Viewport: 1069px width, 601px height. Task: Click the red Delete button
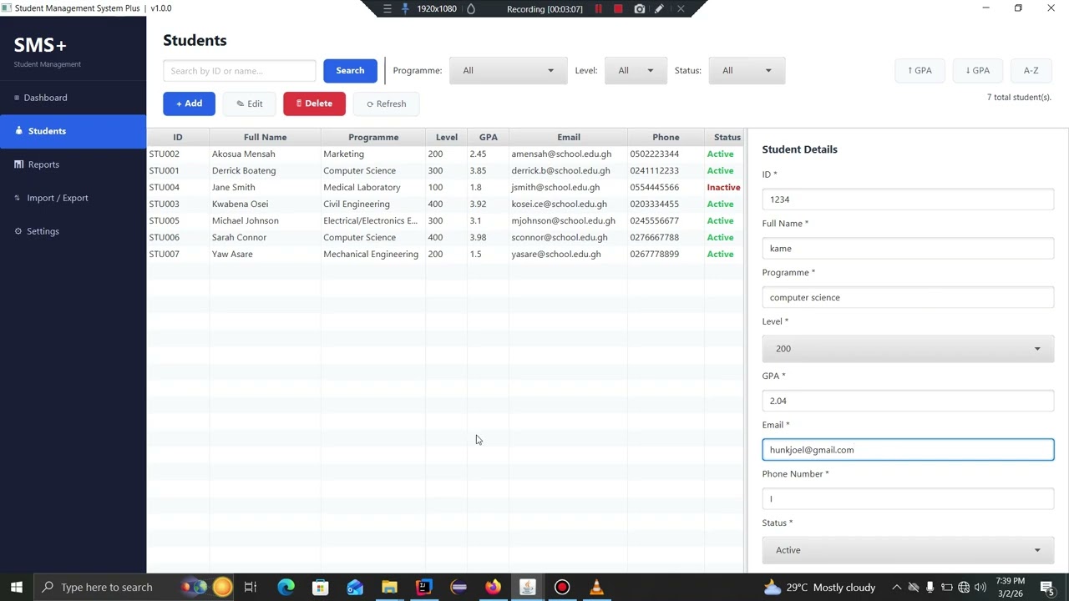click(314, 104)
